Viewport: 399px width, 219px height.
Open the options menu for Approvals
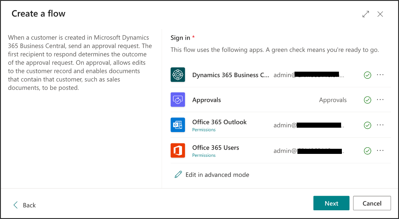(380, 100)
